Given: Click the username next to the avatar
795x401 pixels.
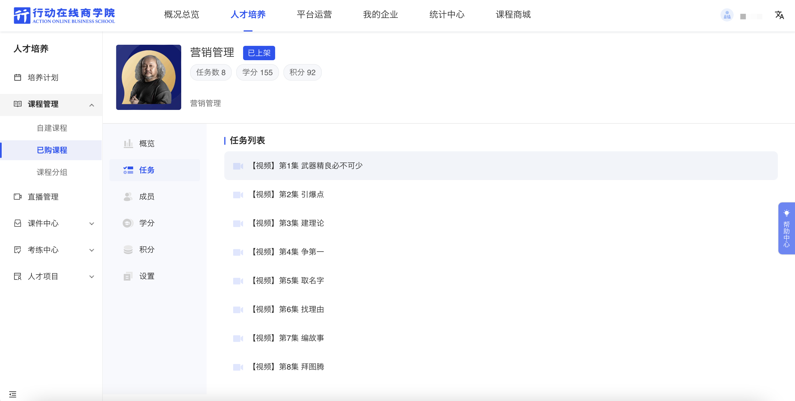Looking at the screenshot, I should (751, 16).
